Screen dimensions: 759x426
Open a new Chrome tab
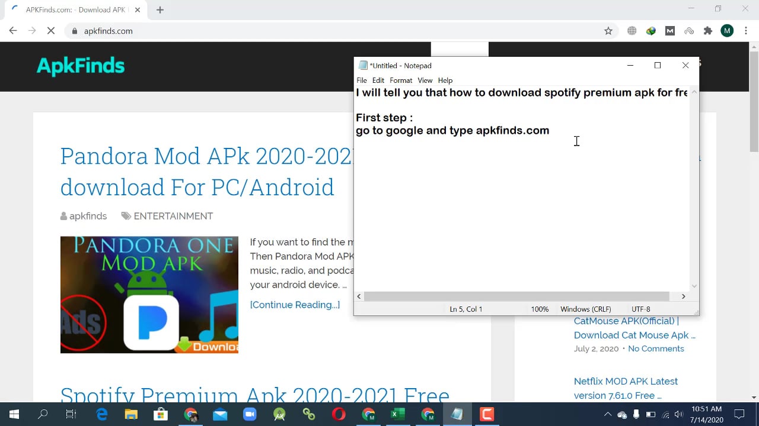[160, 9]
